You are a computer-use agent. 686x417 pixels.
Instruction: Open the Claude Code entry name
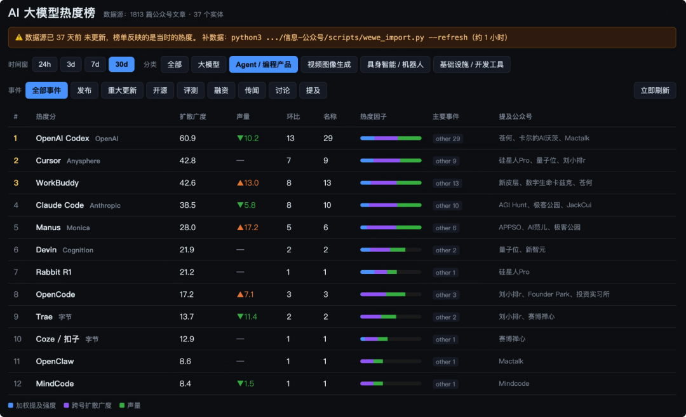pyautogui.click(x=60, y=205)
